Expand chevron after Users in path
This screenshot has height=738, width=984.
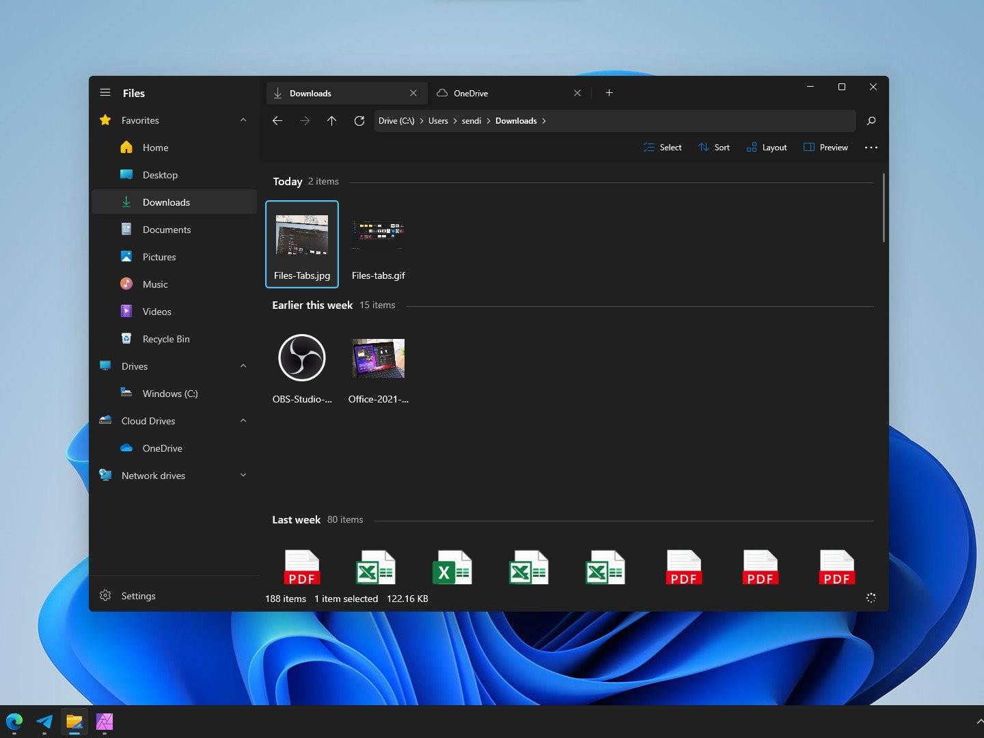click(x=455, y=121)
